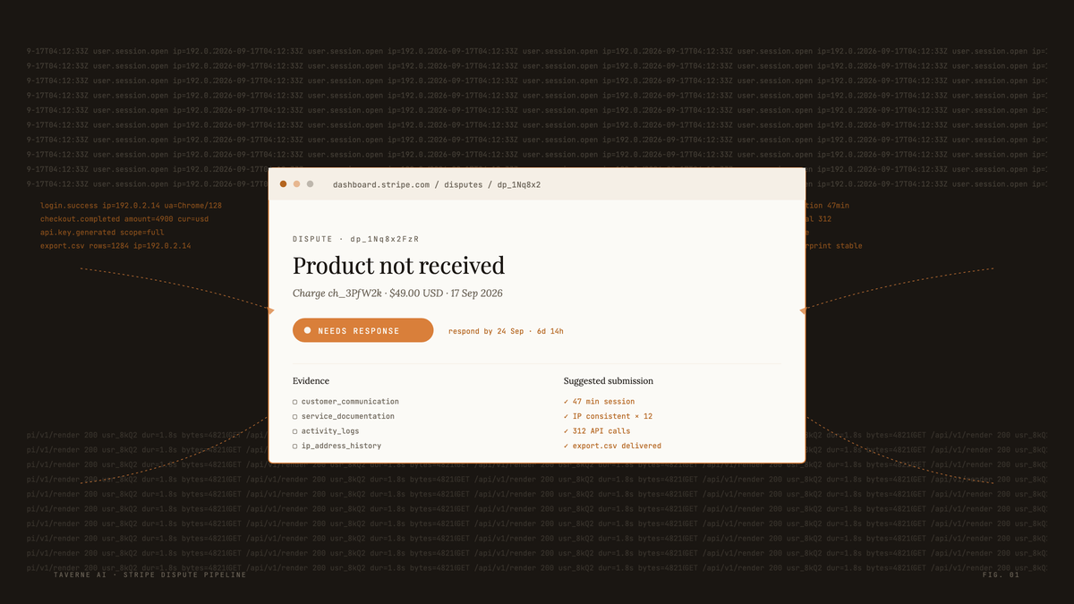Click the login.success log line
The height and width of the screenshot is (604, 1074).
point(131,206)
